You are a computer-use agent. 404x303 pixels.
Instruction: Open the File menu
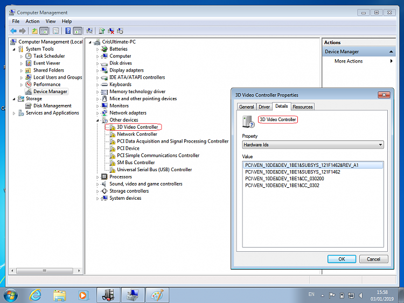pos(16,22)
